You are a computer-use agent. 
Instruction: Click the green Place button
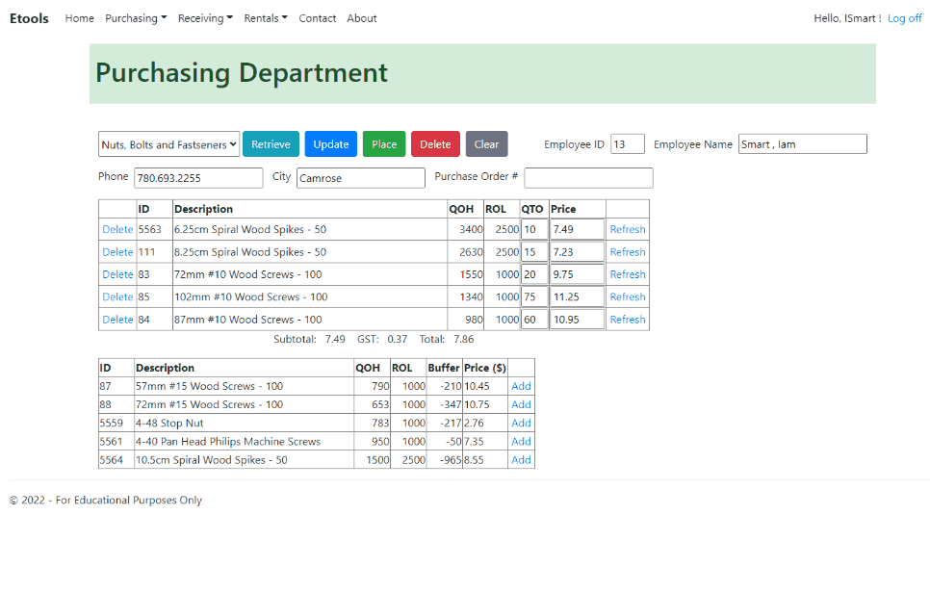[384, 143]
